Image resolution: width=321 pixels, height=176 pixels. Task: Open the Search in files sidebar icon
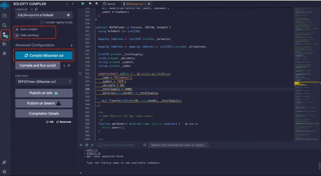tap(4, 25)
